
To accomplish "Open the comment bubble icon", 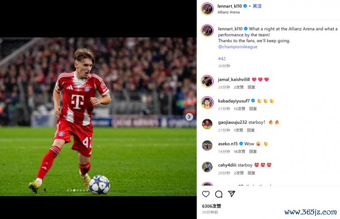I will (x=219, y=194).
